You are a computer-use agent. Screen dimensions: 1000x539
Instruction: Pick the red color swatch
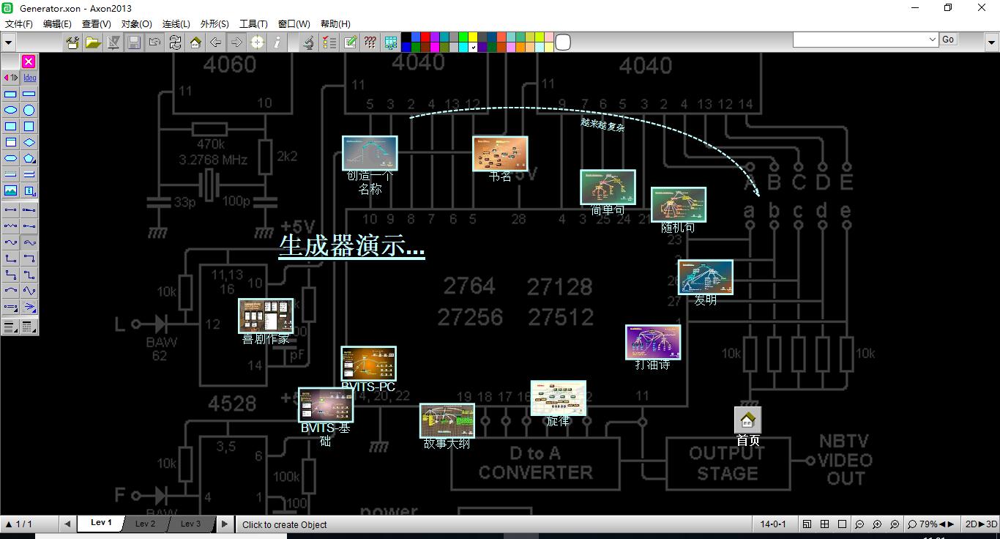(x=425, y=37)
